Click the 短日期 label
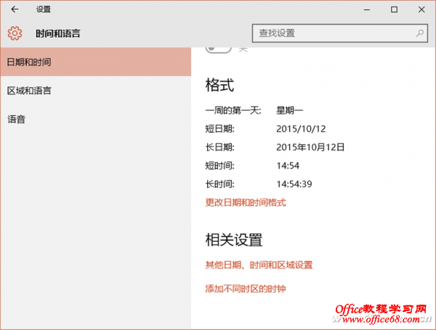This screenshot has height=330, width=436. [219, 129]
